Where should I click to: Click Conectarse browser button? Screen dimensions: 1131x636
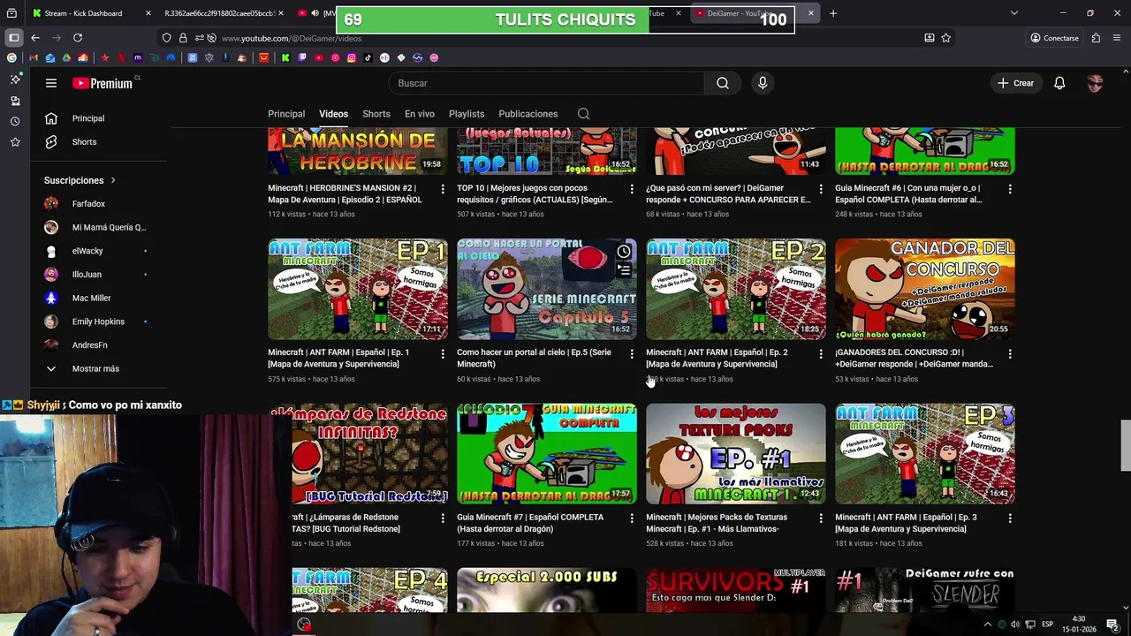(1054, 38)
